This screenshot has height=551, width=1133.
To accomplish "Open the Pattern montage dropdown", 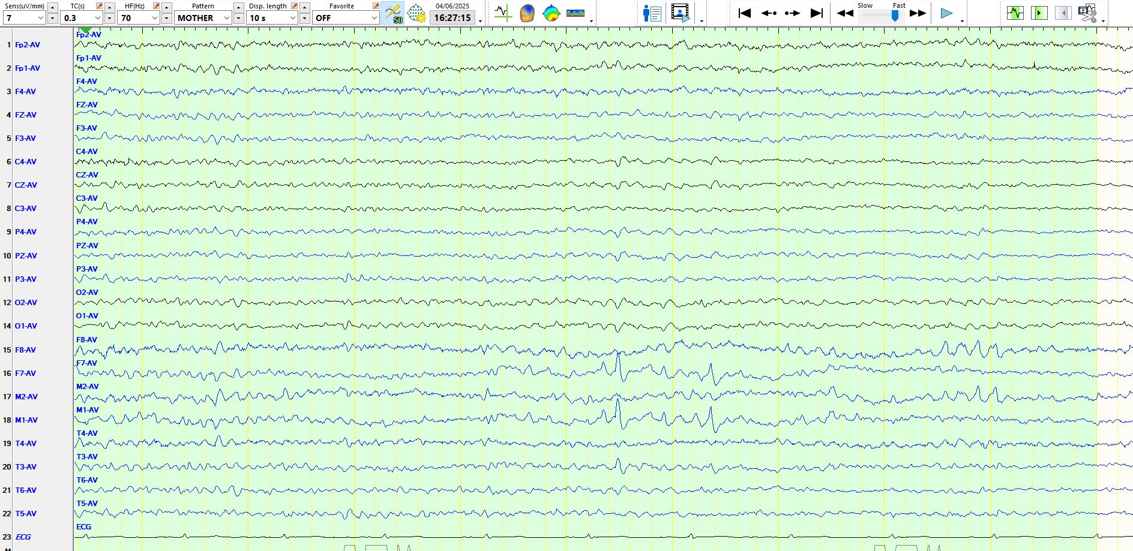I will coord(203,18).
